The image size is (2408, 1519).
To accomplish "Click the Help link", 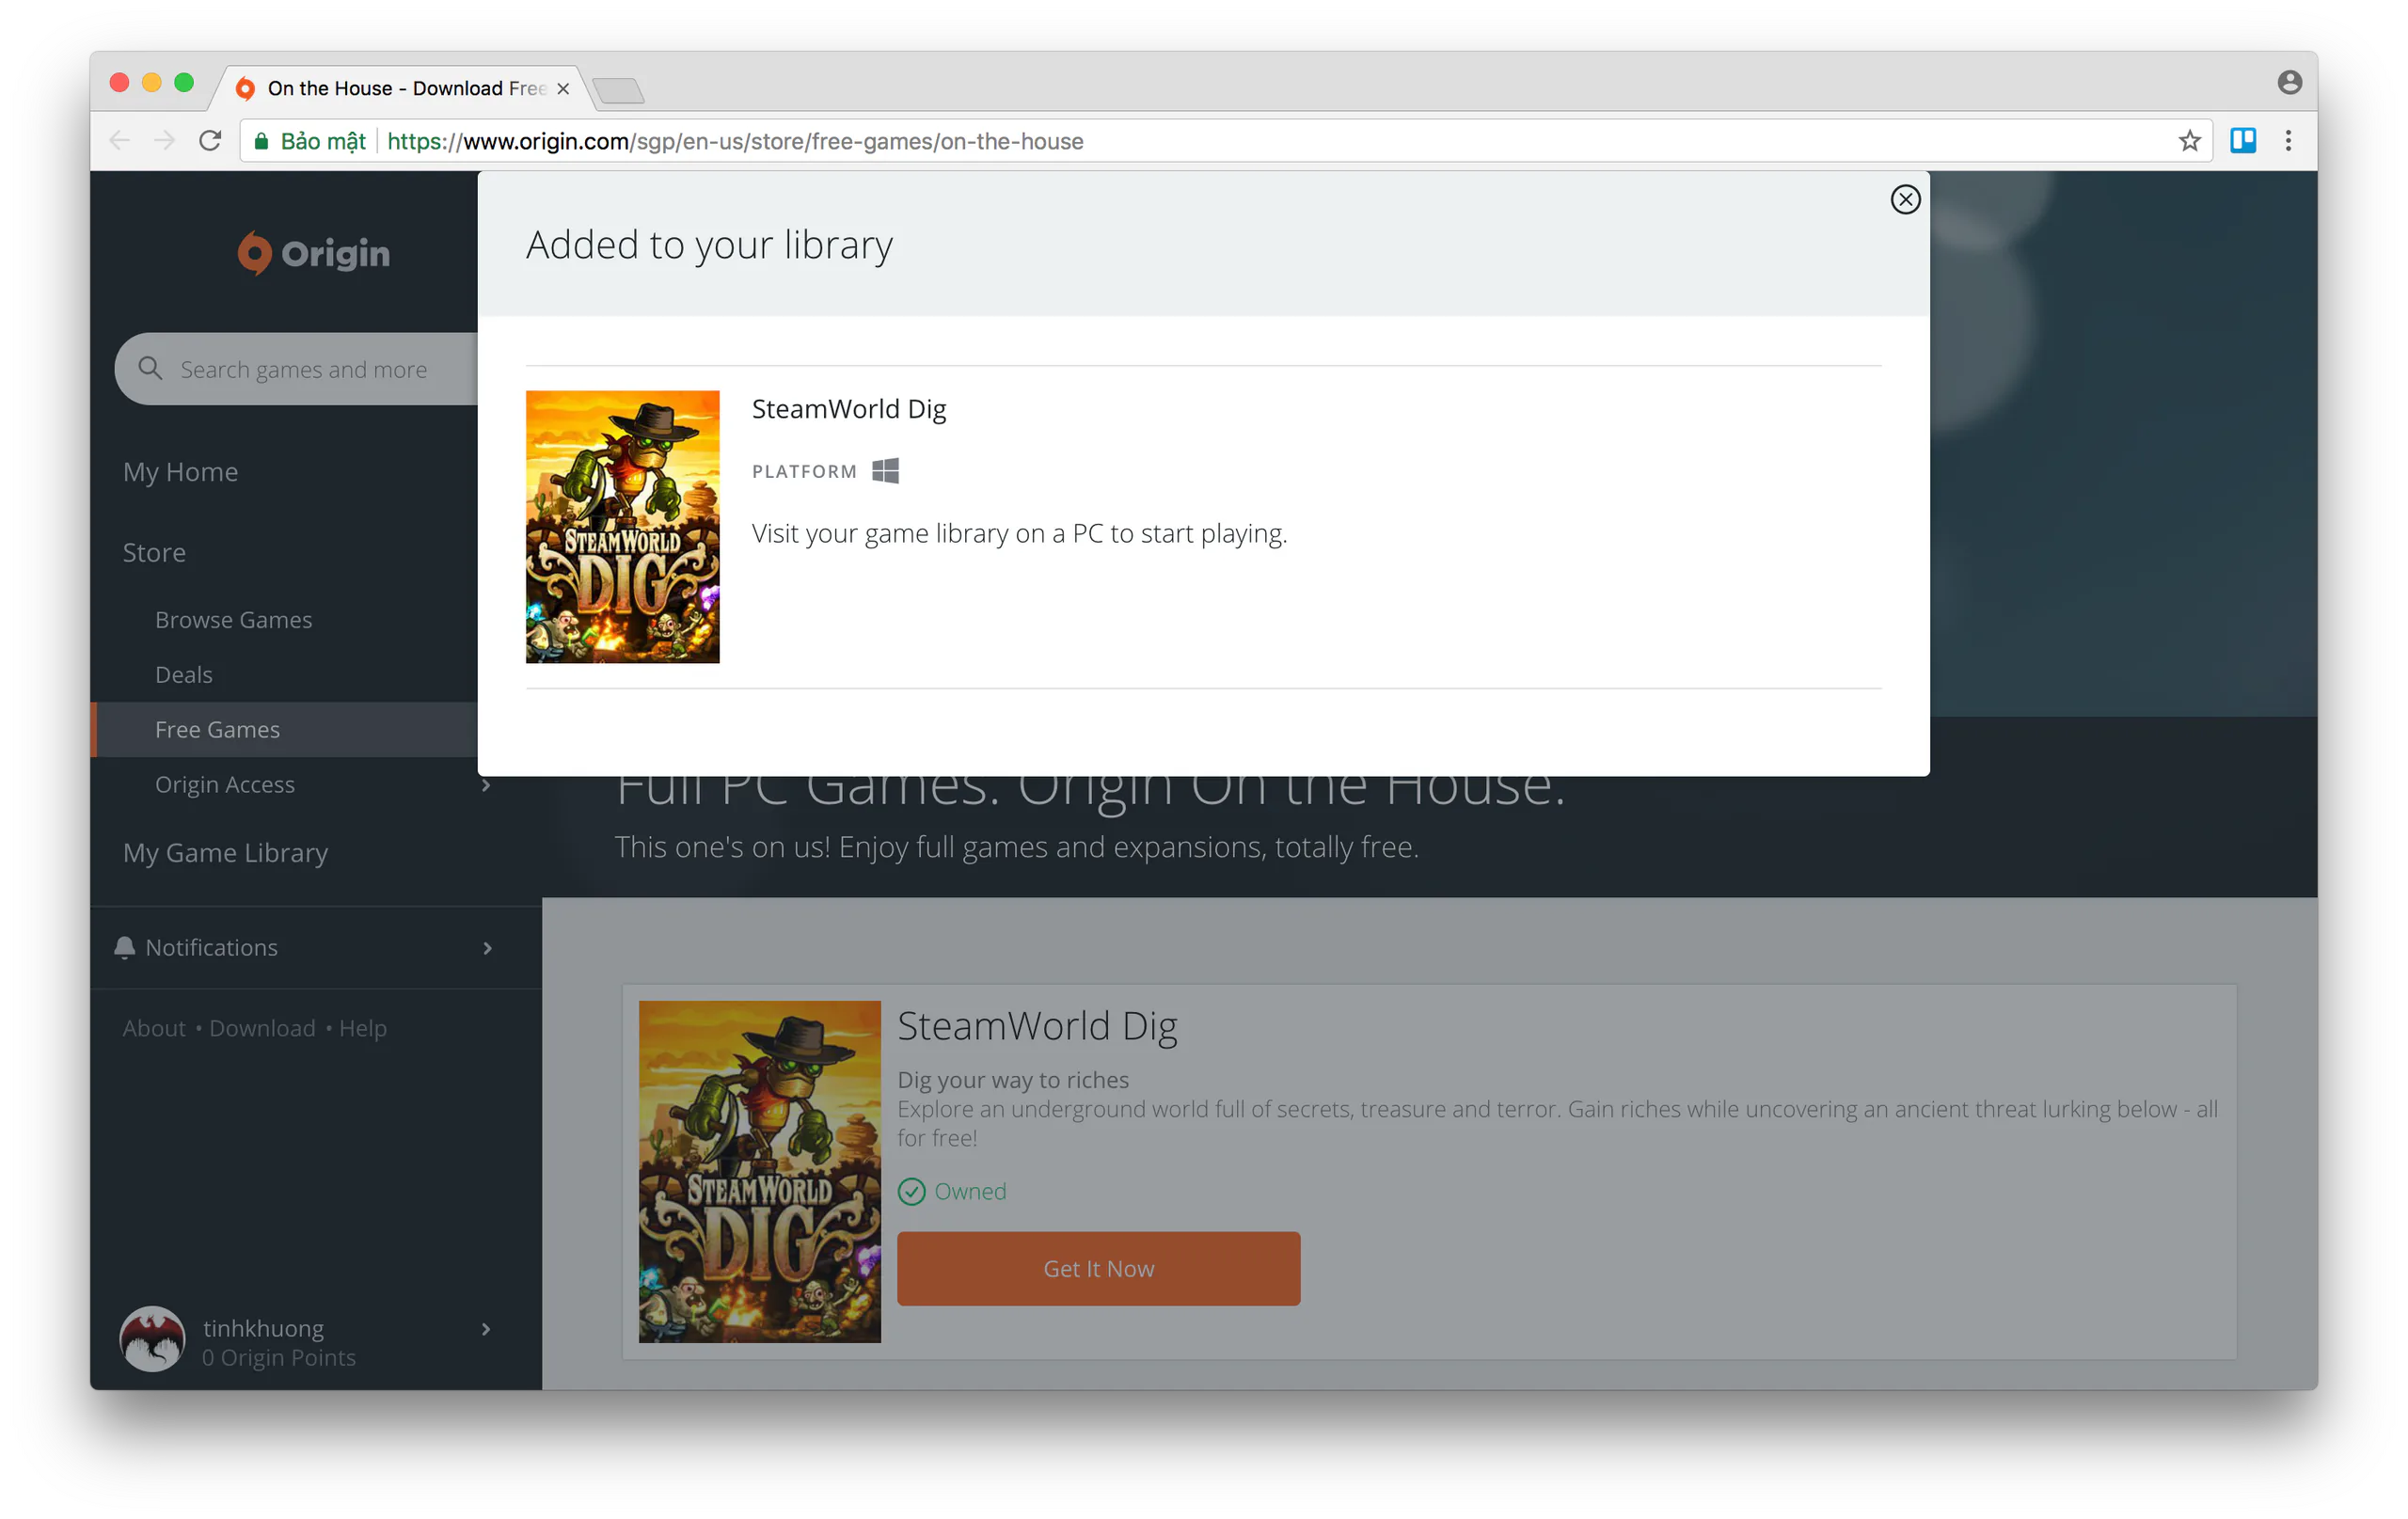I will point(362,1028).
